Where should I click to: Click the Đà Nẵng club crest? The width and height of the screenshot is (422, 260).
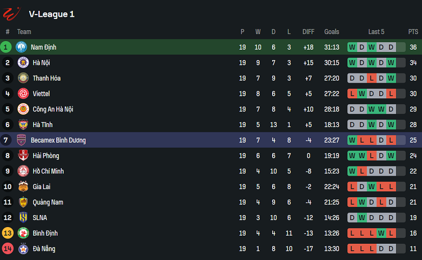[x=23, y=249]
